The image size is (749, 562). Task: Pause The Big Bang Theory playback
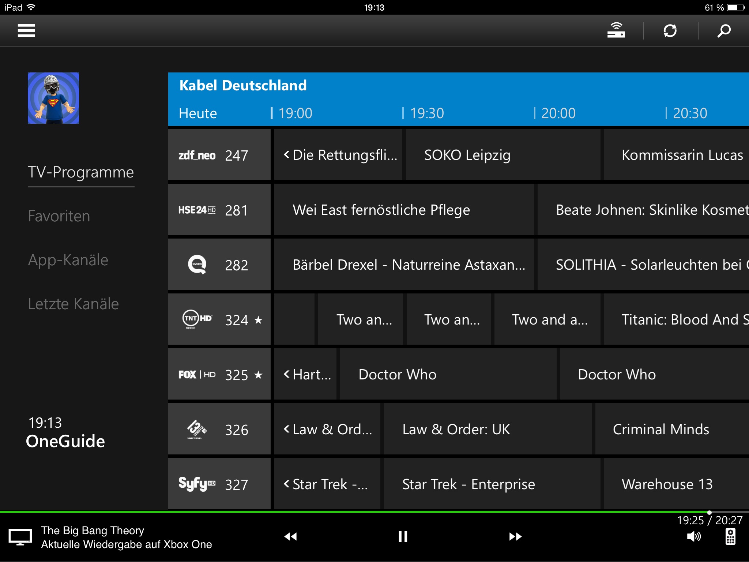click(403, 536)
